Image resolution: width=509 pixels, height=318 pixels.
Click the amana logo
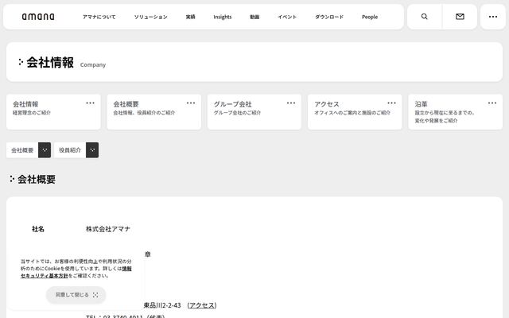point(38,17)
